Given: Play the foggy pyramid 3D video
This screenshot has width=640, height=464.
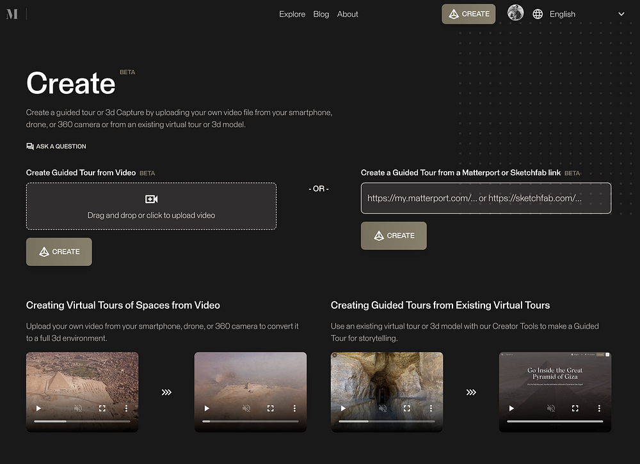Looking at the screenshot, I should [207, 408].
